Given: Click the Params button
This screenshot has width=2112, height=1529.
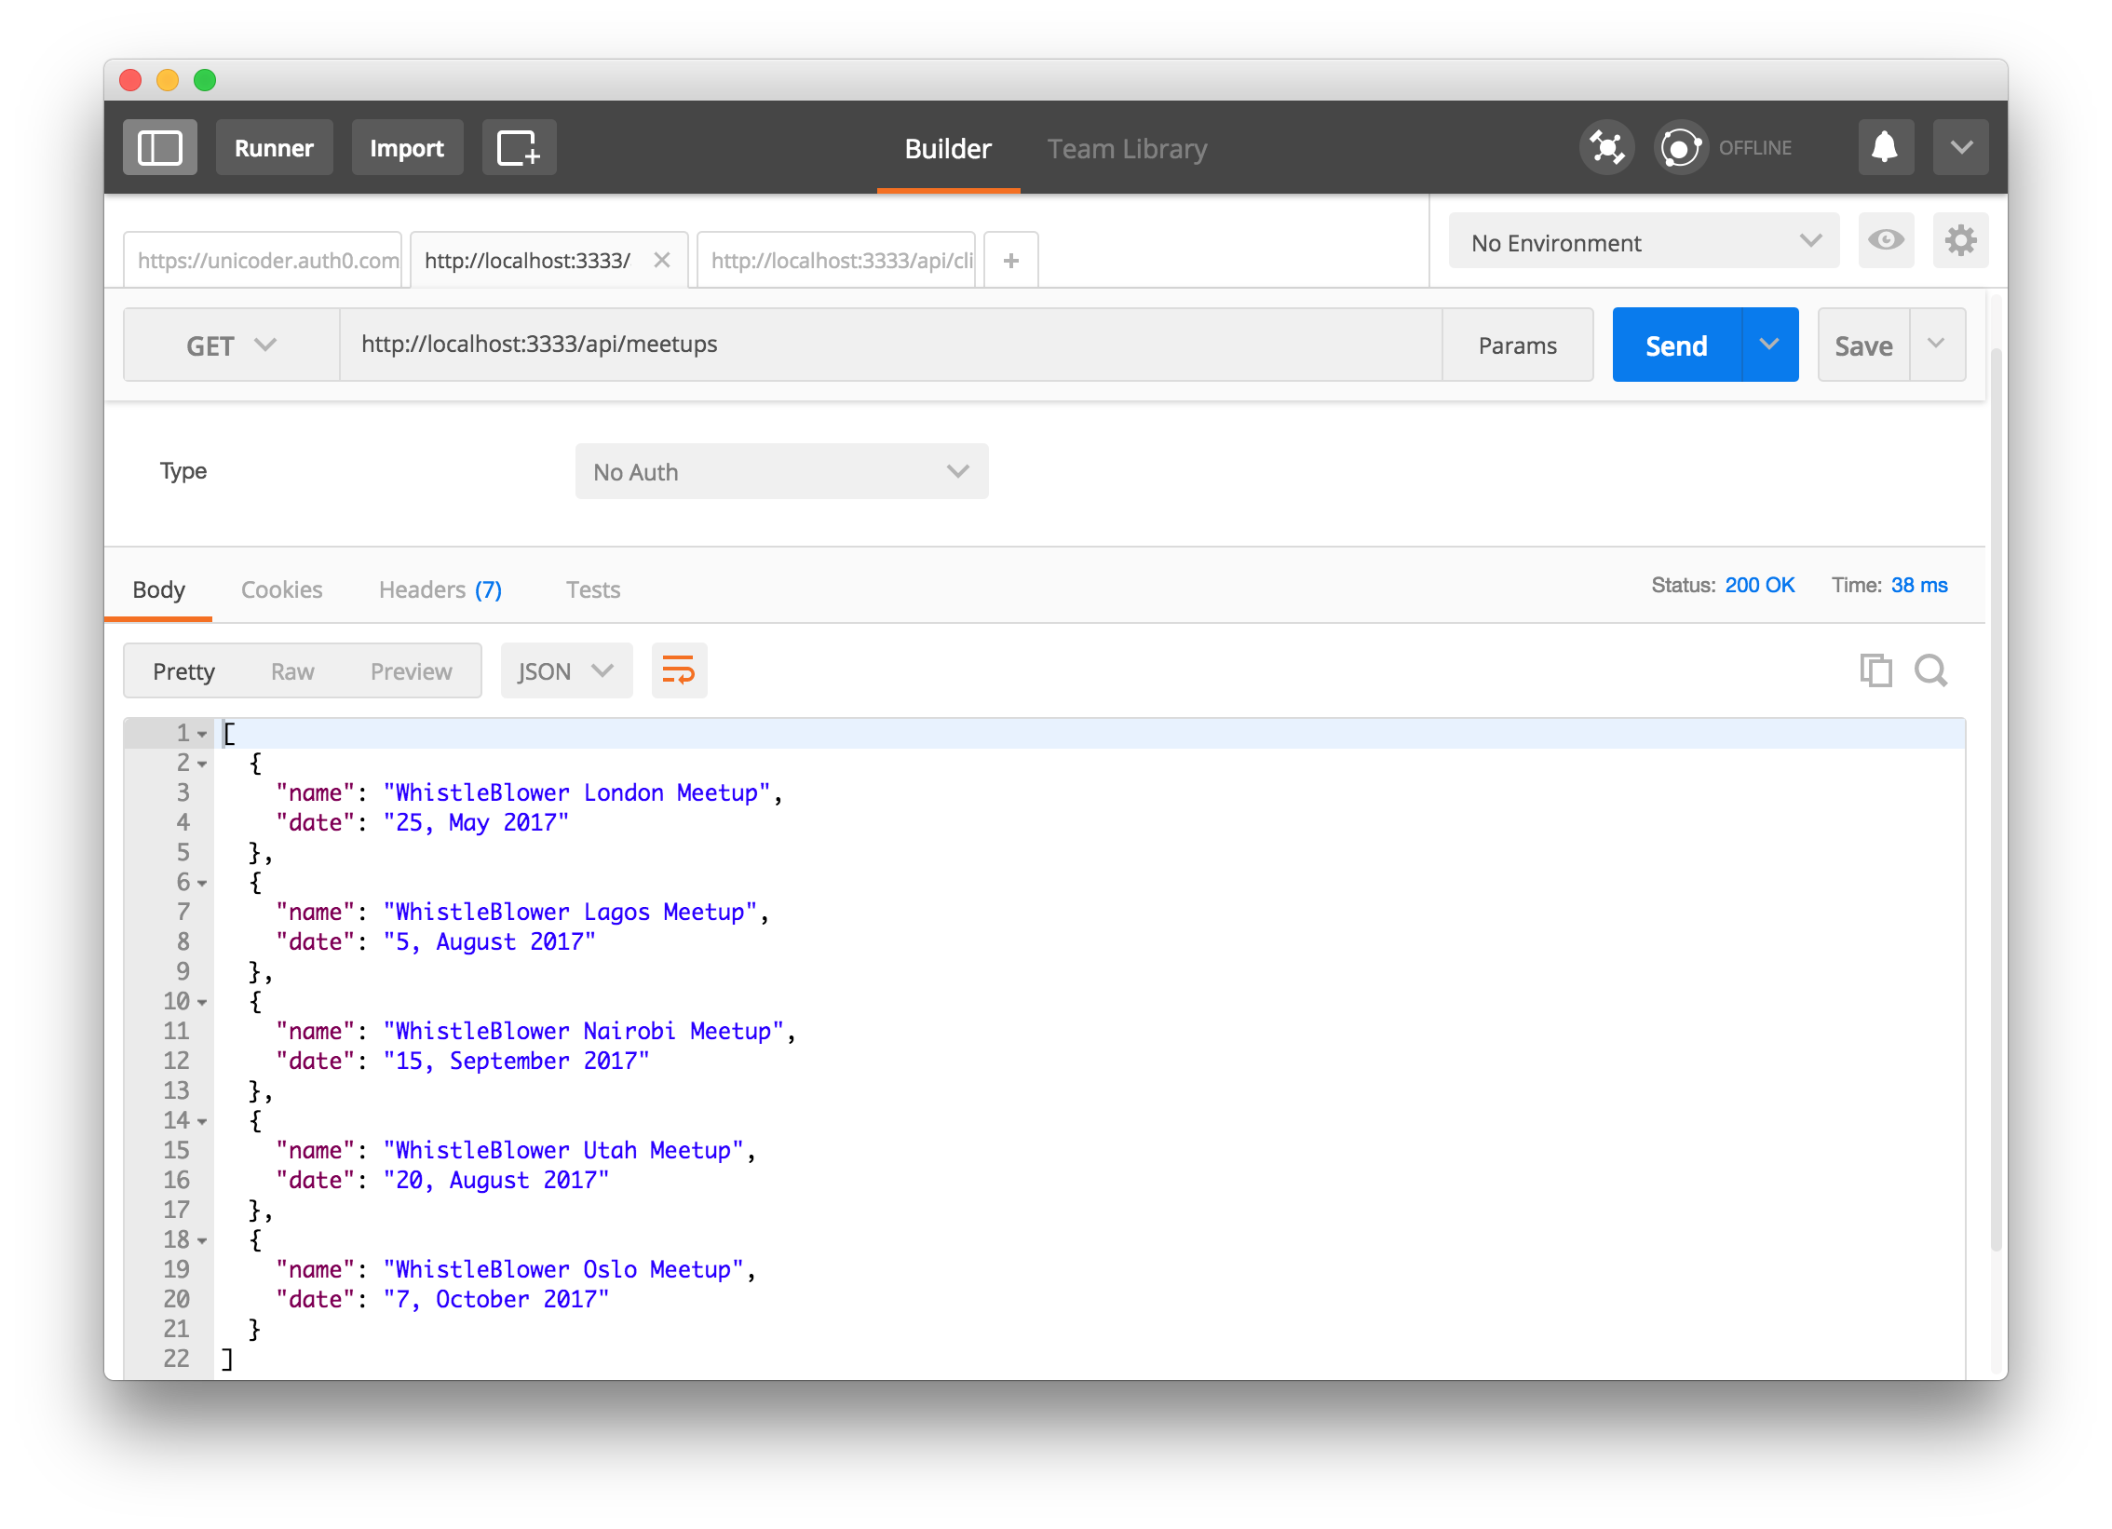Looking at the screenshot, I should pyautogui.click(x=1517, y=345).
